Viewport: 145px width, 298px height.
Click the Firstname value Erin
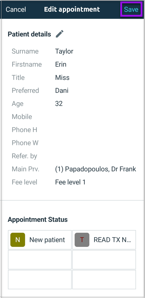61,64
